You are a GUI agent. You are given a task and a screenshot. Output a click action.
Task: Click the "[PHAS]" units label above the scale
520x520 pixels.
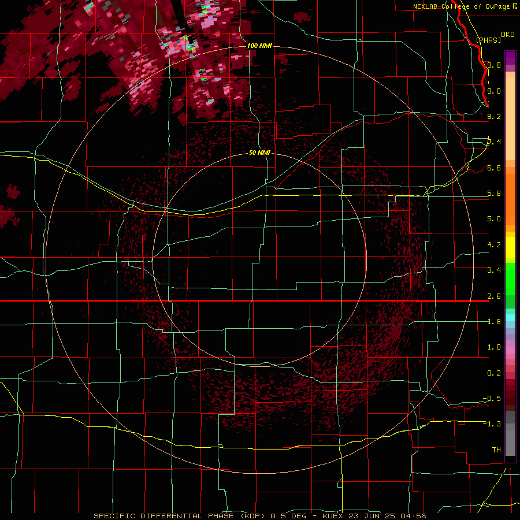[488, 40]
